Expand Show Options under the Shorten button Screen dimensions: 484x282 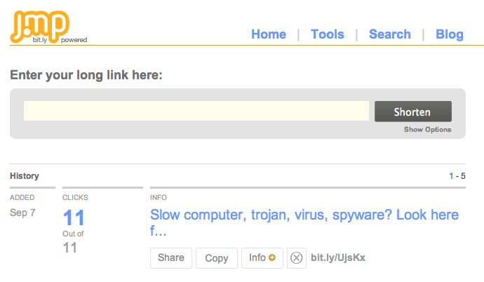[427, 130]
